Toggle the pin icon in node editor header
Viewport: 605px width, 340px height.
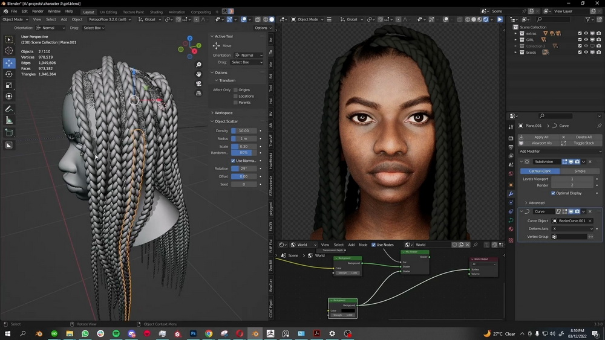(476, 245)
